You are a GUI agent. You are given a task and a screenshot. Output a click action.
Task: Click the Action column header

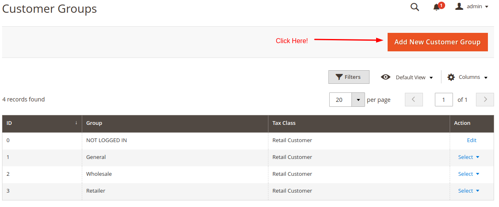[472, 123]
